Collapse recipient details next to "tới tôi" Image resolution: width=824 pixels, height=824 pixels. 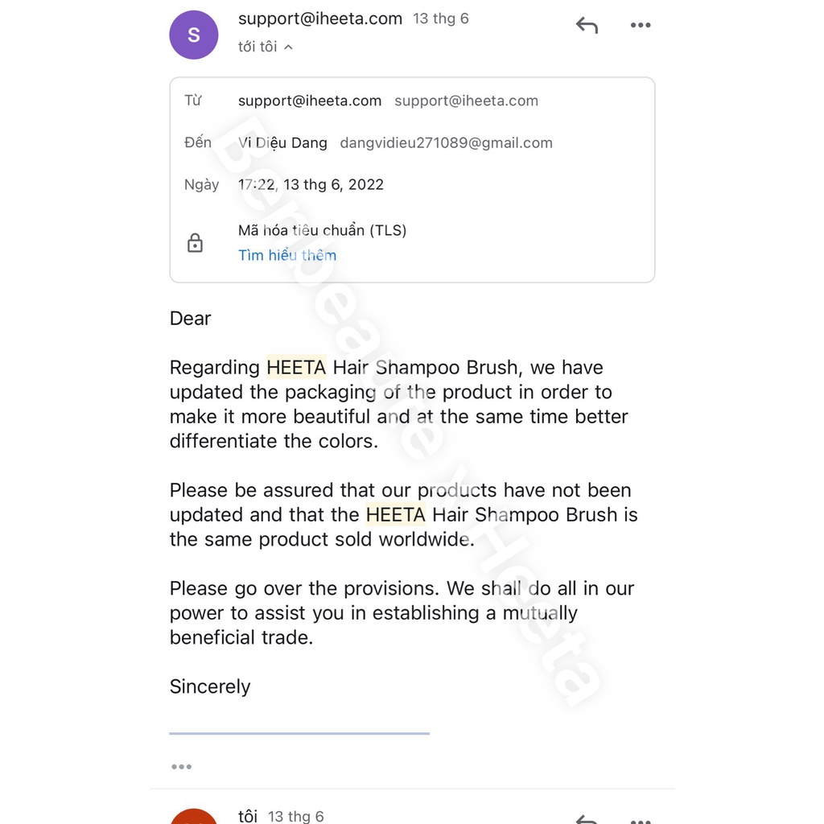pos(288,47)
